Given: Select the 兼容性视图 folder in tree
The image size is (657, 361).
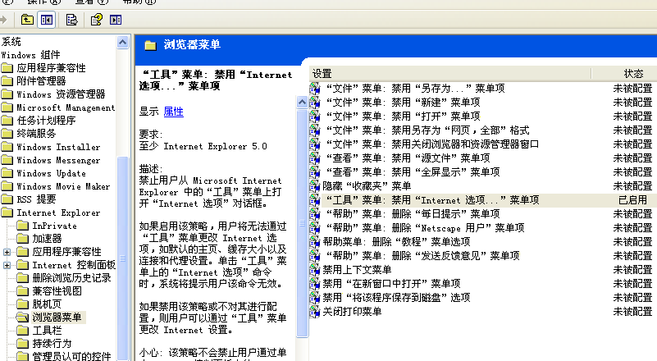Looking at the screenshot, I should click(56, 291).
